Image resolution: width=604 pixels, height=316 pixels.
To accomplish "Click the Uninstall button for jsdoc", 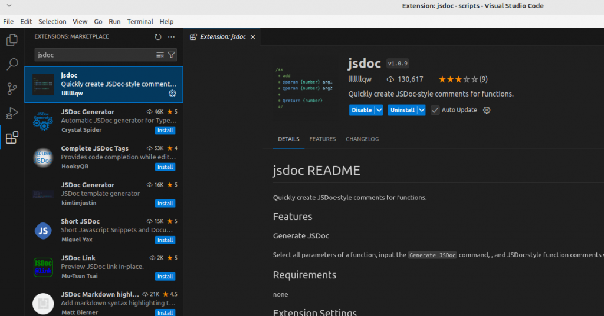I will [x=402, y=110].
